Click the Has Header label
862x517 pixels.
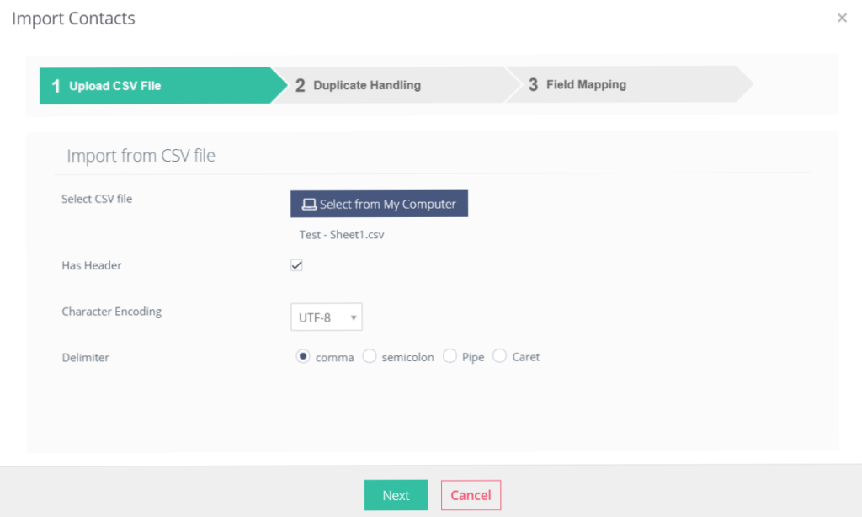coord(91,265)
